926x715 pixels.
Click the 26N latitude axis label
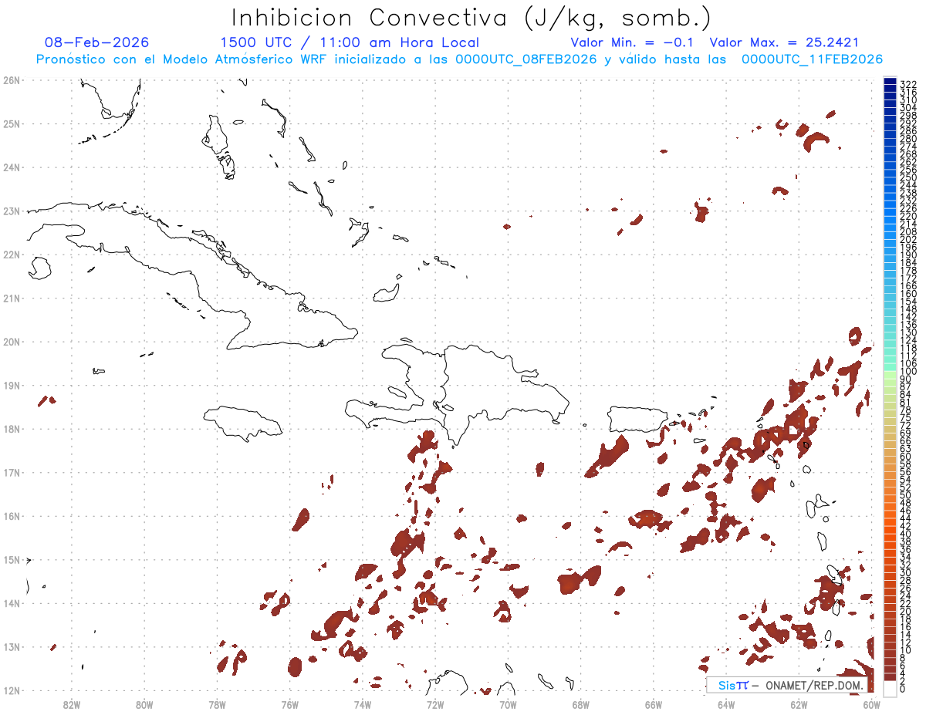pos(11,80)
